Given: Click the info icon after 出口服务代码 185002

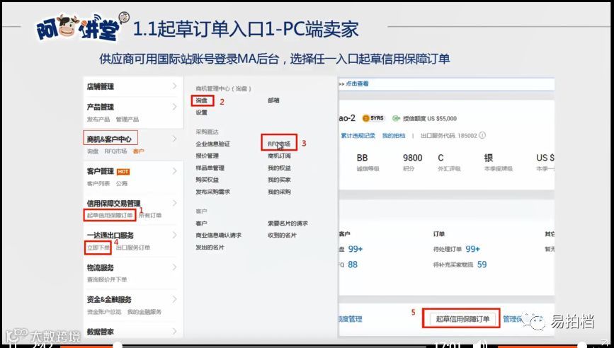Looking at the screenshot, I should point(482,135).
